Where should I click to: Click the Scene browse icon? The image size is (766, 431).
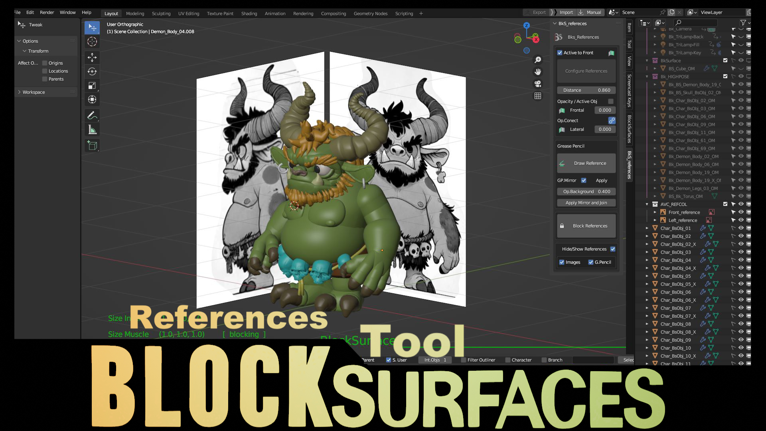pos(613,12)
